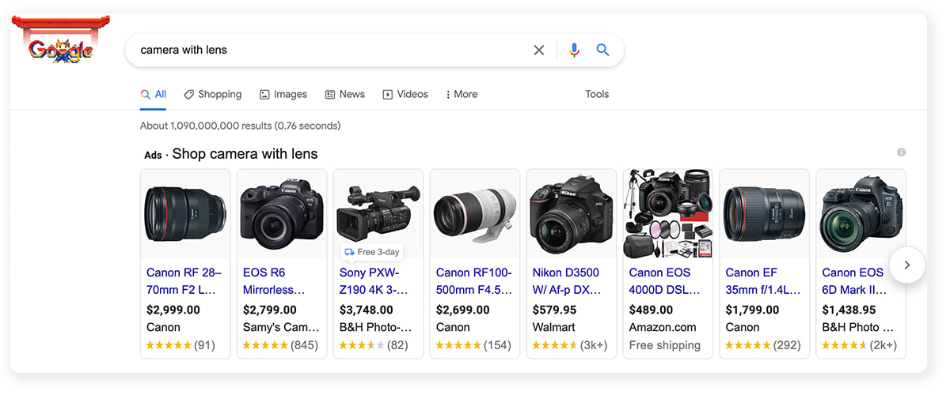Viewport: 950px width, 406px height.
Task: Click the star rating with (82) reviews
Action: [374, 345]
